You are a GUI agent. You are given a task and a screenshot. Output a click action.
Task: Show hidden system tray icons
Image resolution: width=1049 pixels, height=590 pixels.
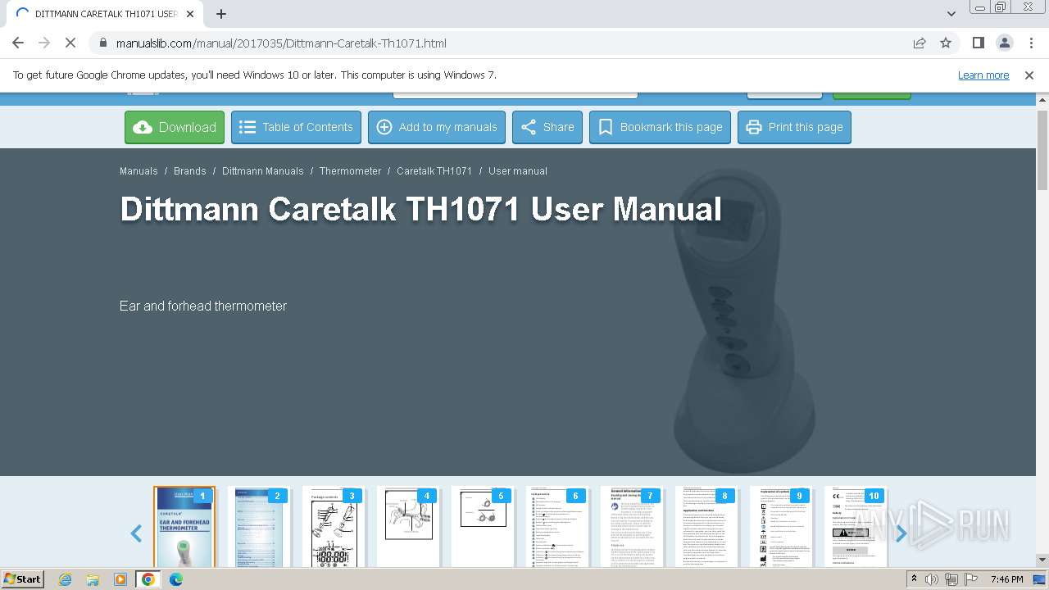point(914,579)
